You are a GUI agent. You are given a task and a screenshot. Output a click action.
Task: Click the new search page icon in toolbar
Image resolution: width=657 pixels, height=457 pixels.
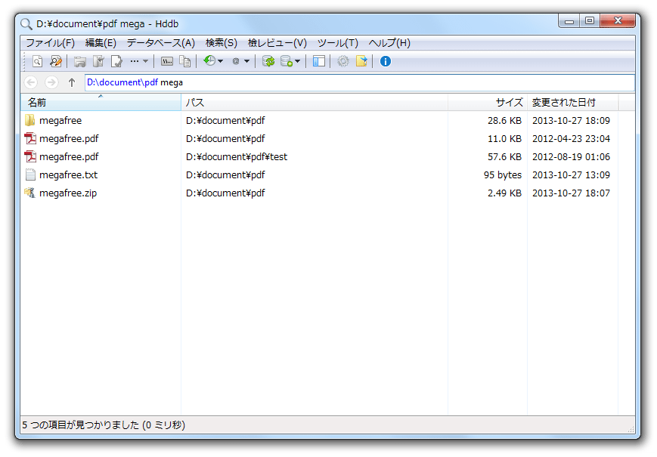point(37,61)
